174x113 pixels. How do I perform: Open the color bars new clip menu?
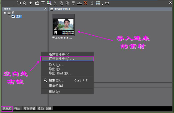49,3
